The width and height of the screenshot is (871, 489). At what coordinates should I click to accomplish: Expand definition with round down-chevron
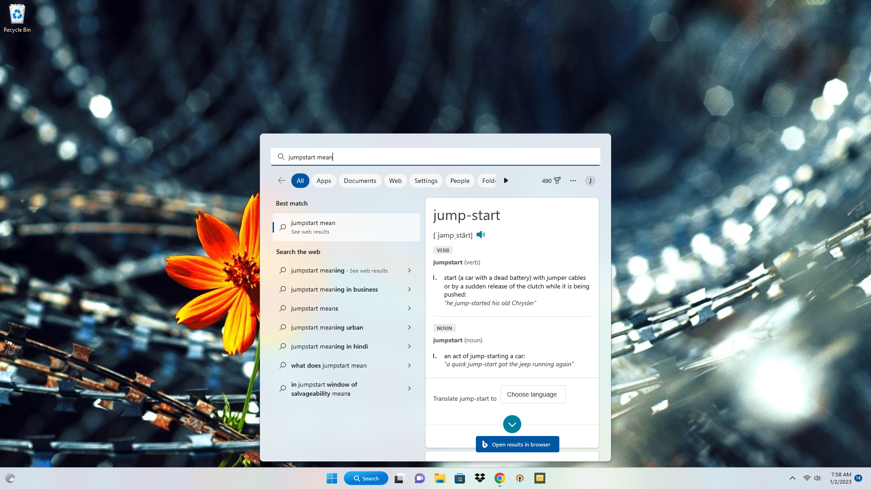pyautogui.click(x=512, y=424)
